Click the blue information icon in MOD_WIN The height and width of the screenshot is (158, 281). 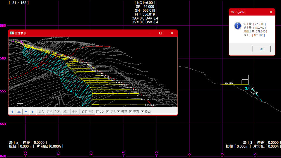click(x=238, y=25)
